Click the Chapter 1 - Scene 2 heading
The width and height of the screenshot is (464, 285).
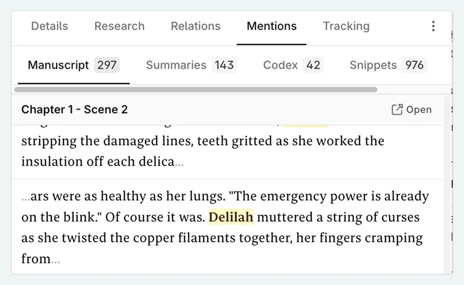pyautogui.click(x=74, y=109)
